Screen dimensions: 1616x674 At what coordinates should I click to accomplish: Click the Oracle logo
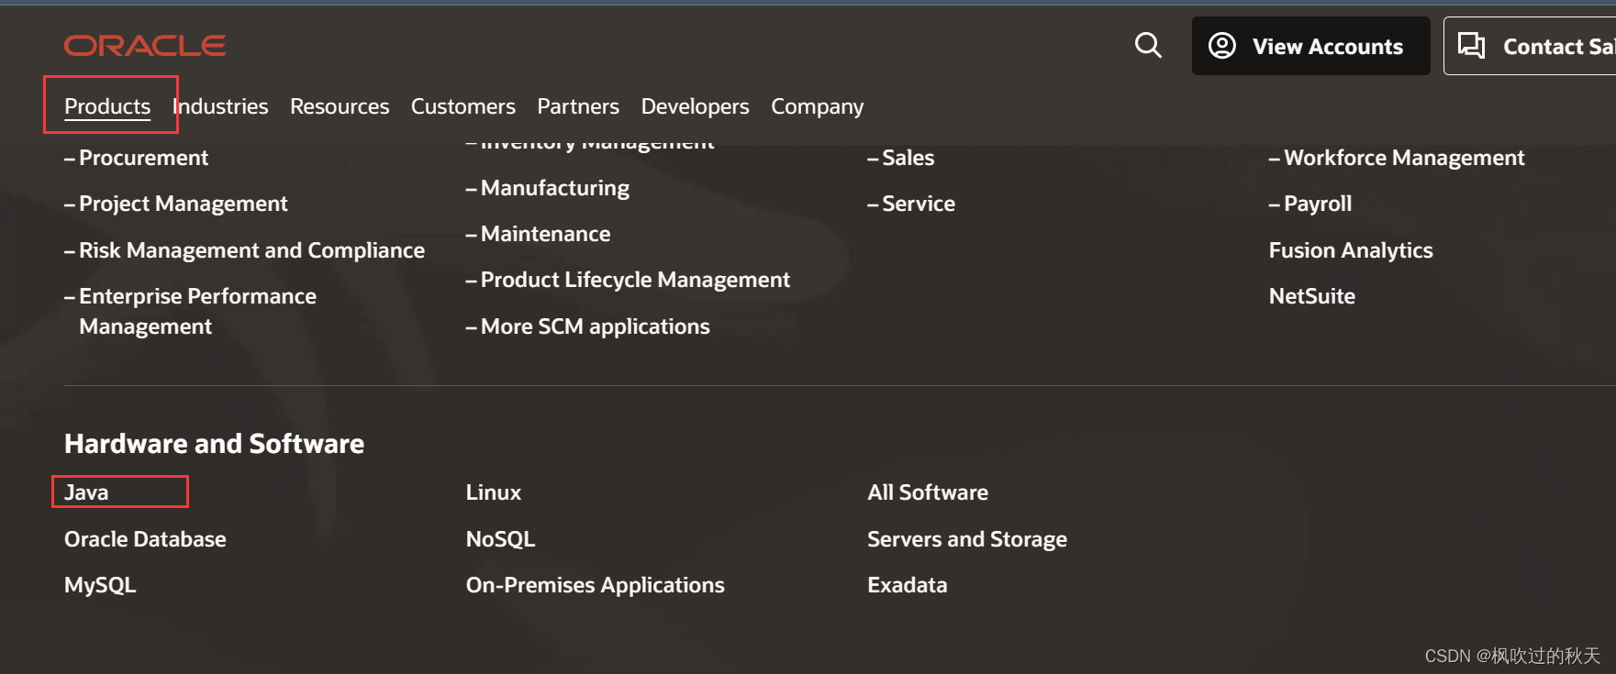pos(145,46)
